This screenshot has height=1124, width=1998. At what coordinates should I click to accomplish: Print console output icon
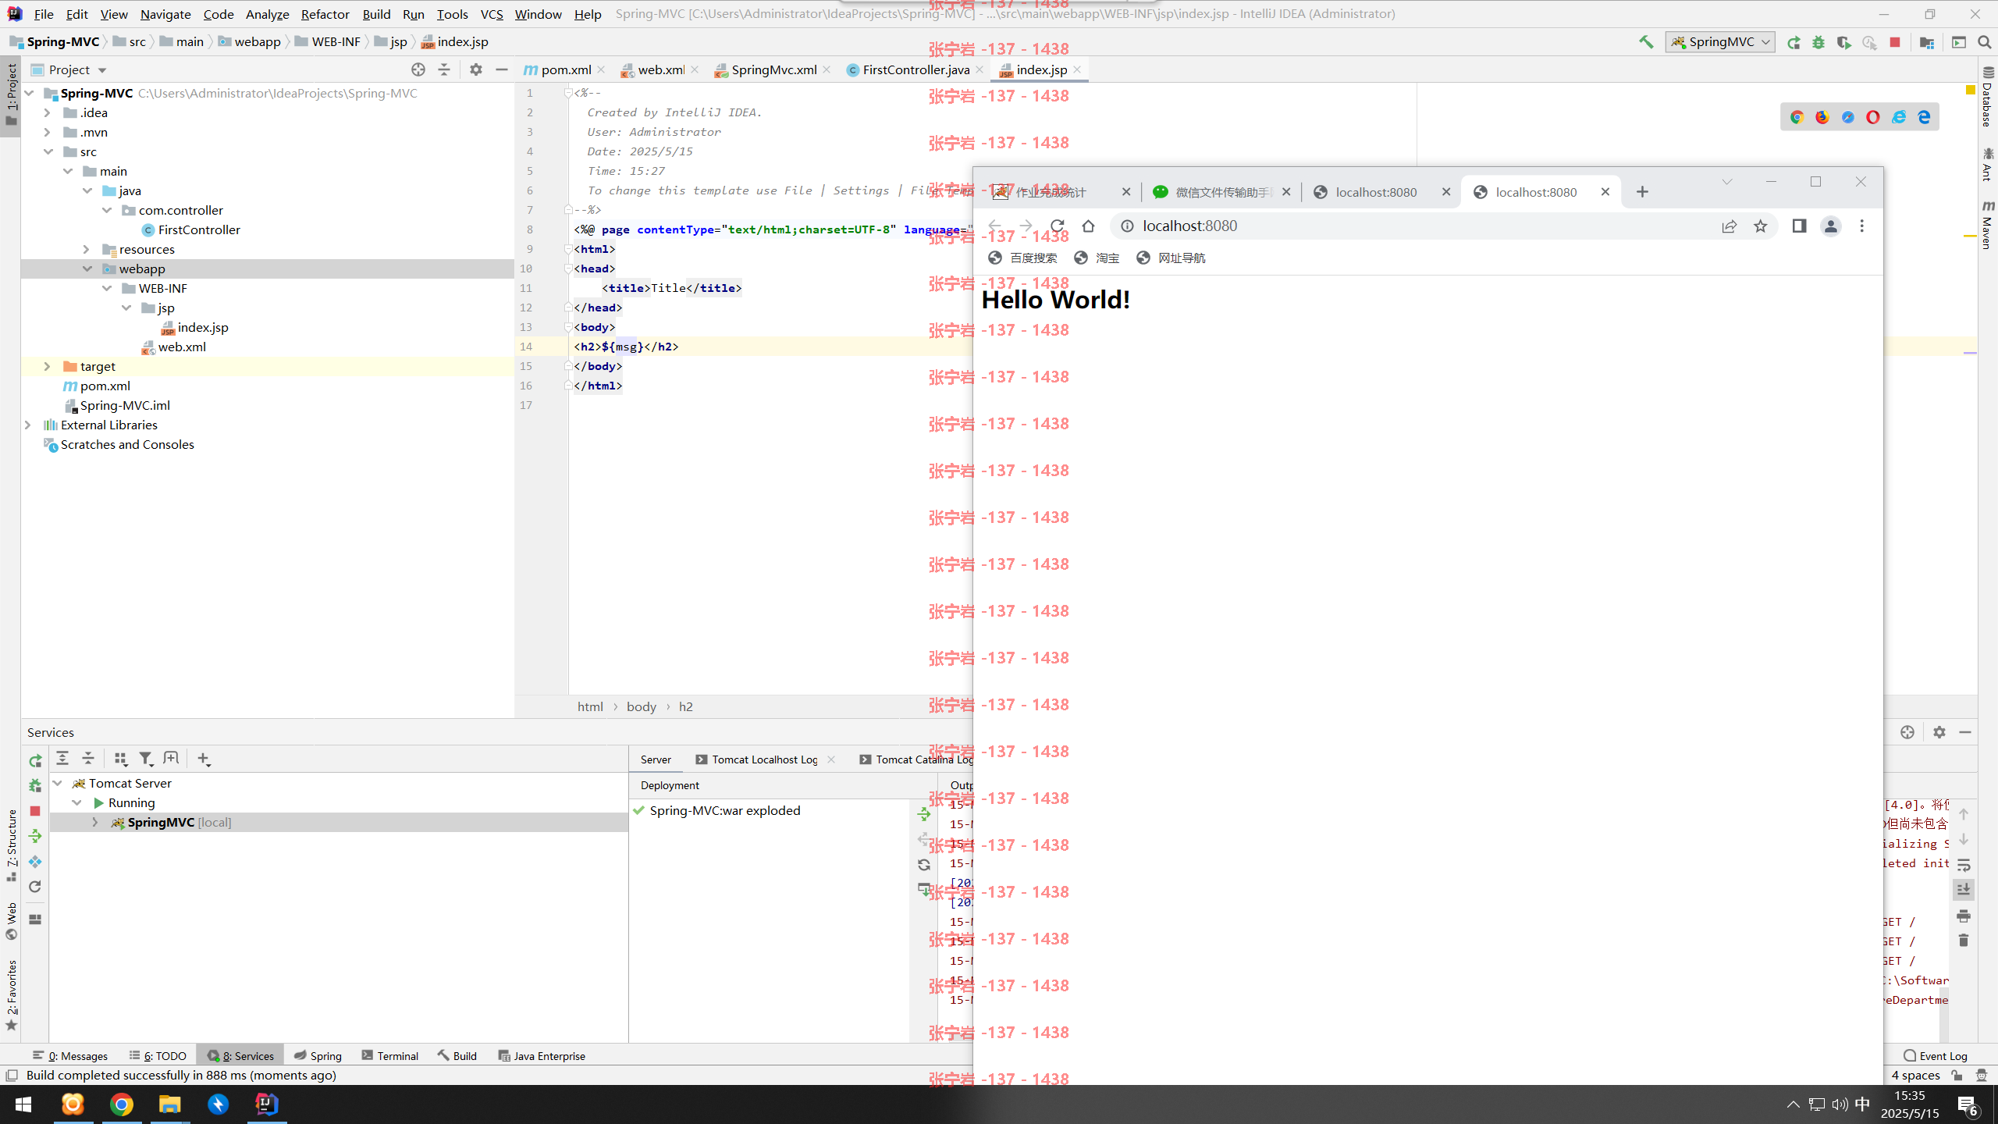pos(1964,916)
